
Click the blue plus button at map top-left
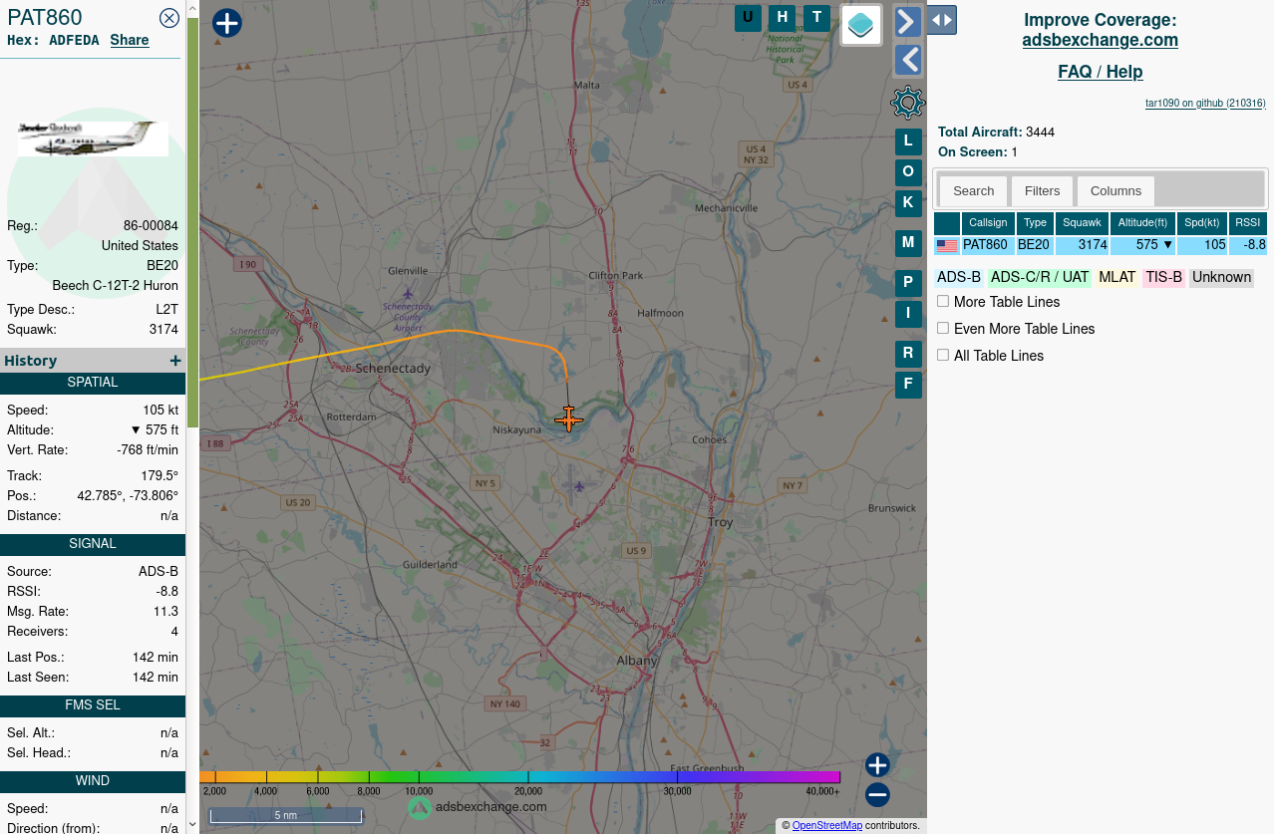tap(227, 23)
